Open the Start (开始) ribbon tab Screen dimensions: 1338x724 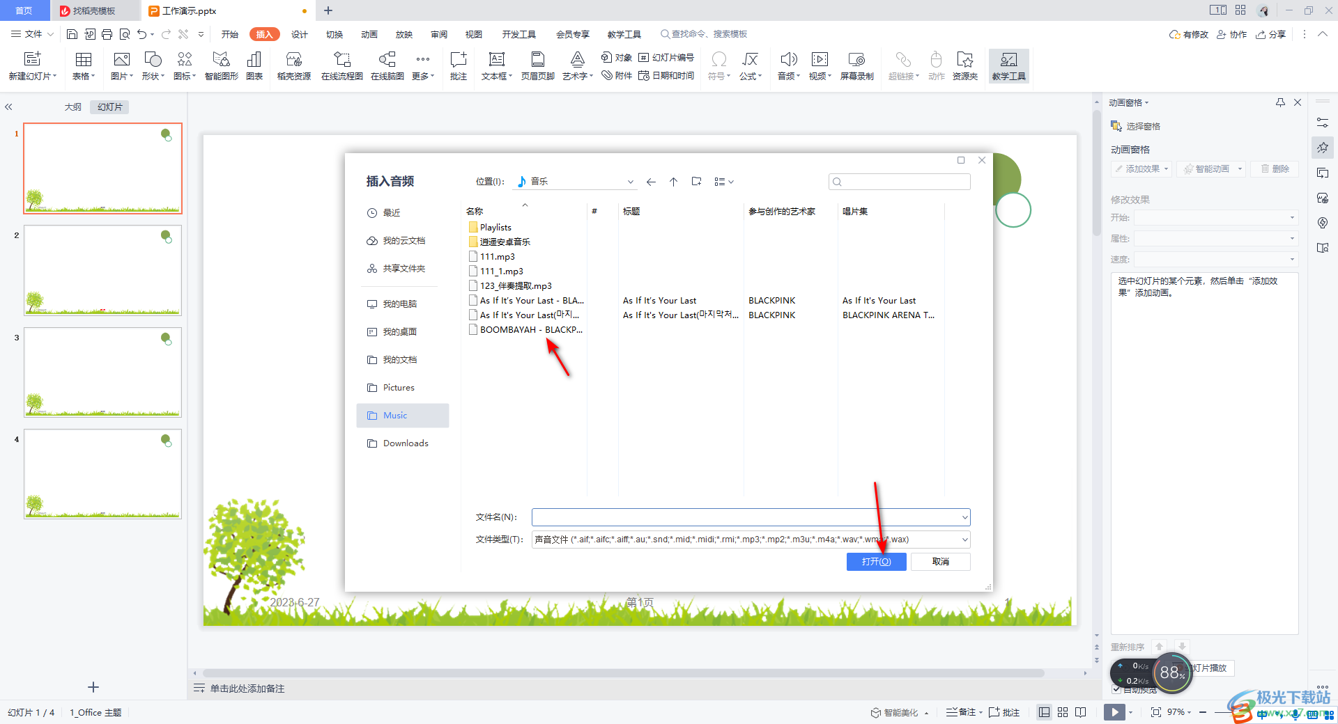(230, 34)
